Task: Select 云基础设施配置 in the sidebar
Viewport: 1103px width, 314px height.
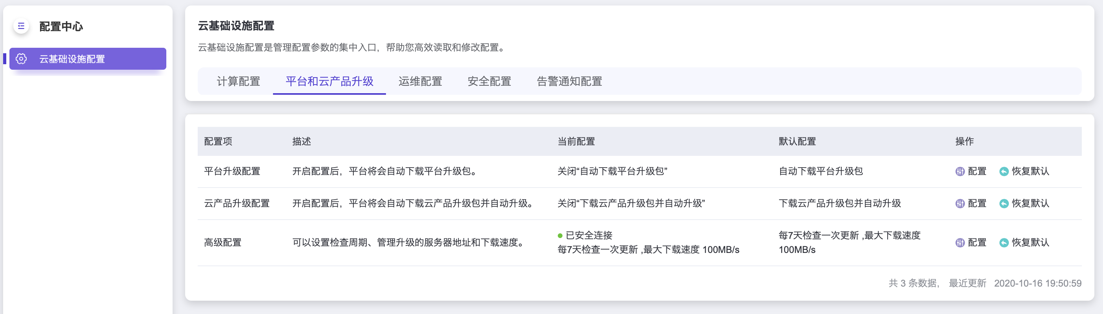Action: pos(72,59)
